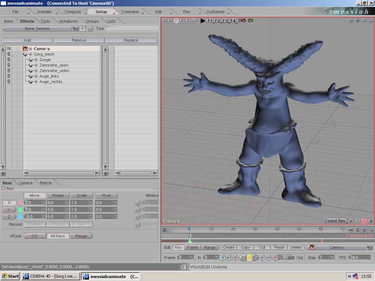Toggle the X axis button

point(9,203)
